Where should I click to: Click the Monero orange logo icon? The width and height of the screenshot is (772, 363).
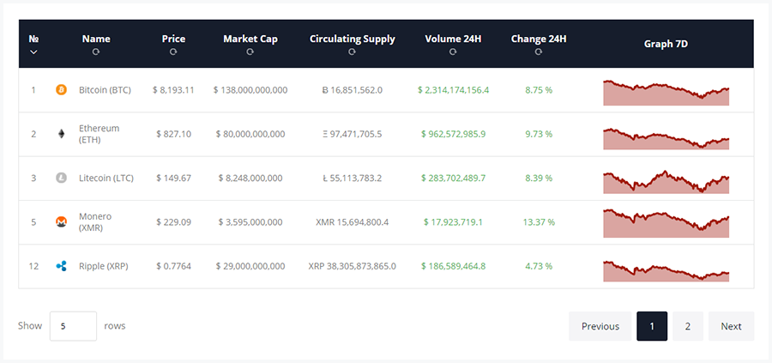click(x=61, y=222)
